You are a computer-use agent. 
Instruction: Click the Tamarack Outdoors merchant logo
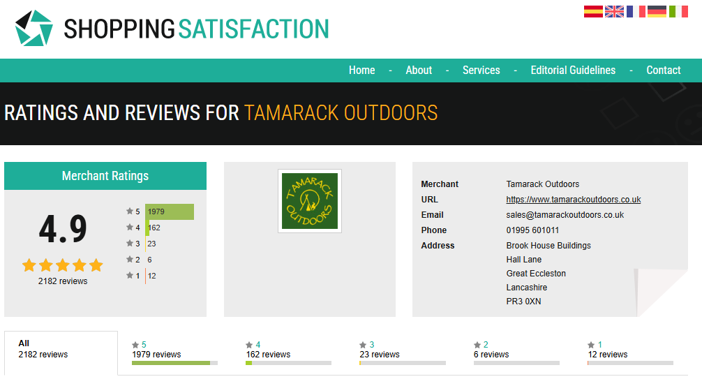[309, 201]
